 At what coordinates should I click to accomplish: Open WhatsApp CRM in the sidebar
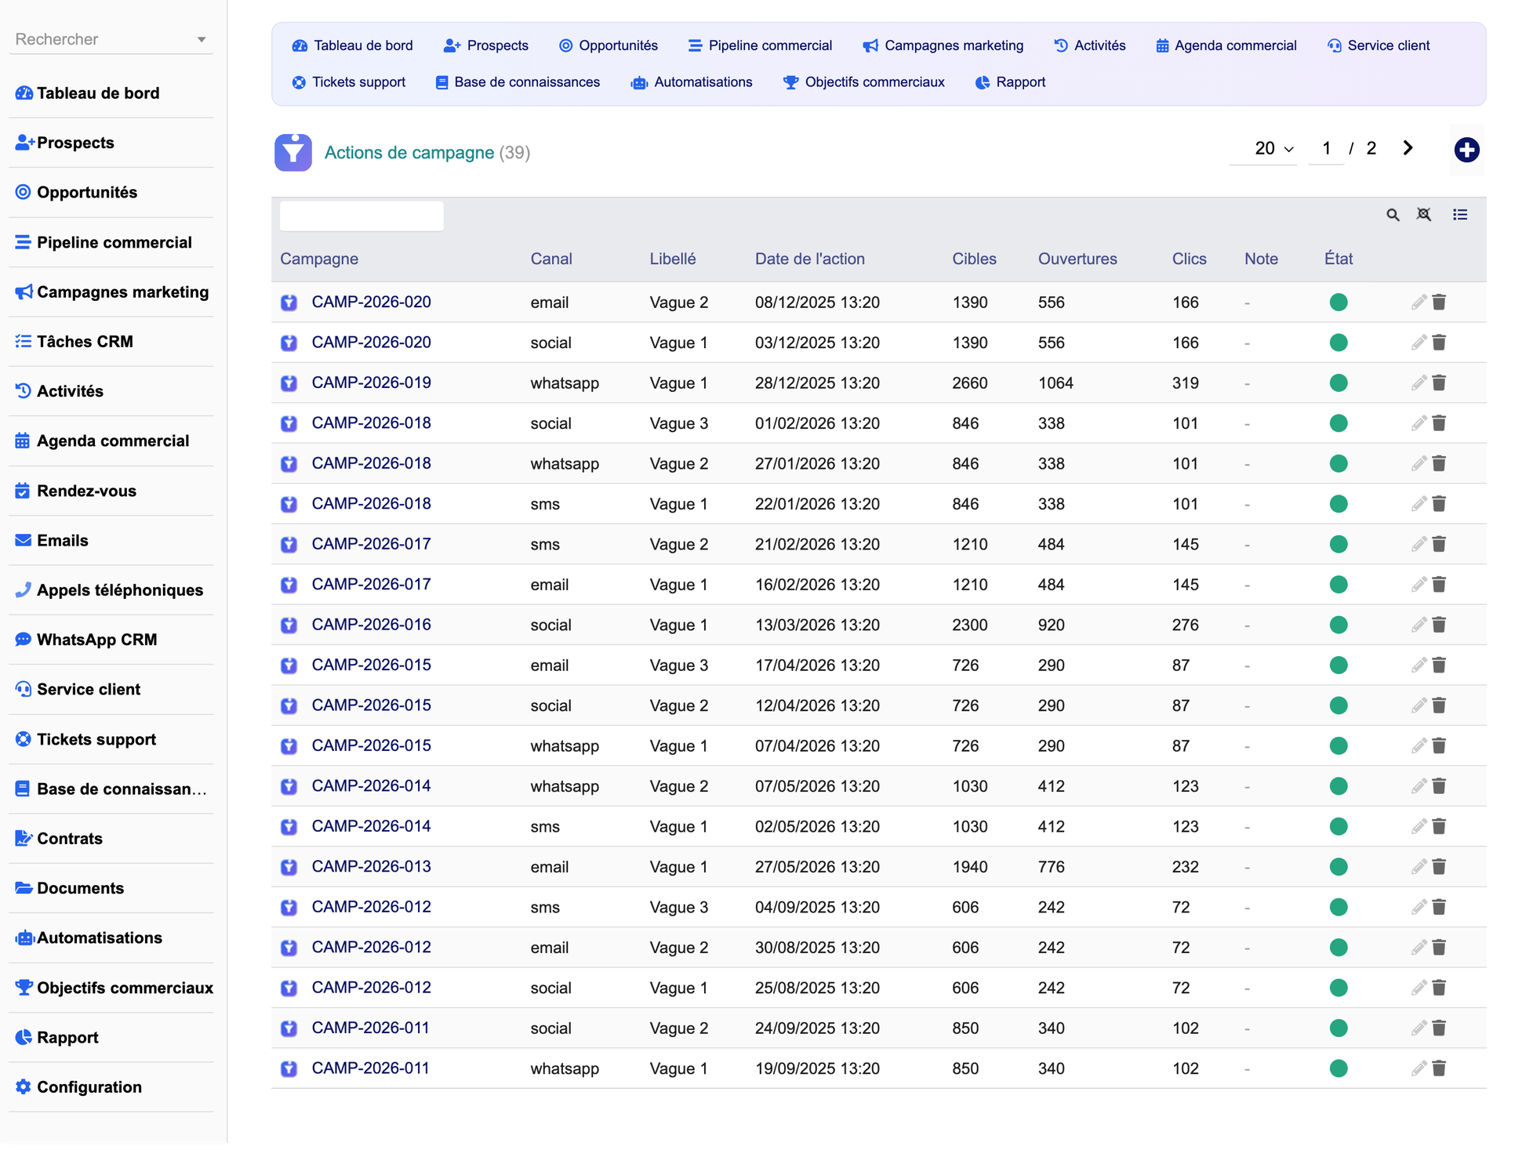pyautogui.click(x=96, y=640)
